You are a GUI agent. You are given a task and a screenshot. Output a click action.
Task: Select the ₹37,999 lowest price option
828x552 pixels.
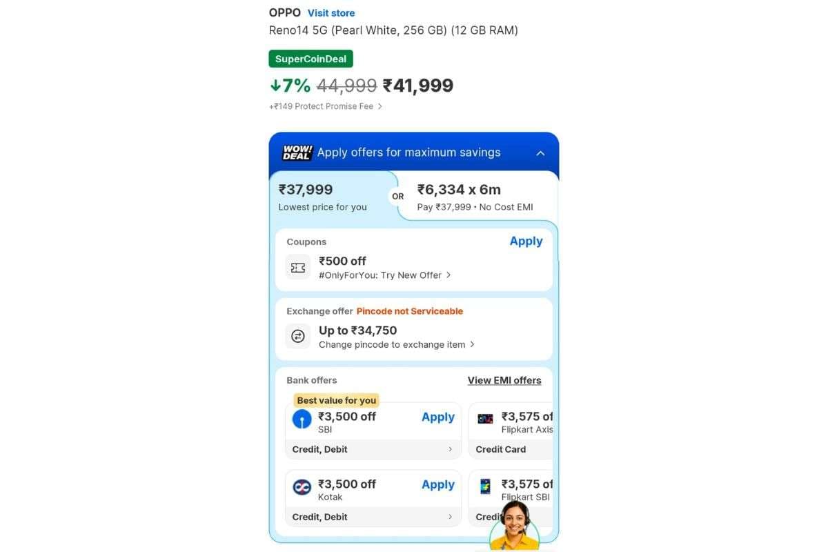tap(322, 195)
